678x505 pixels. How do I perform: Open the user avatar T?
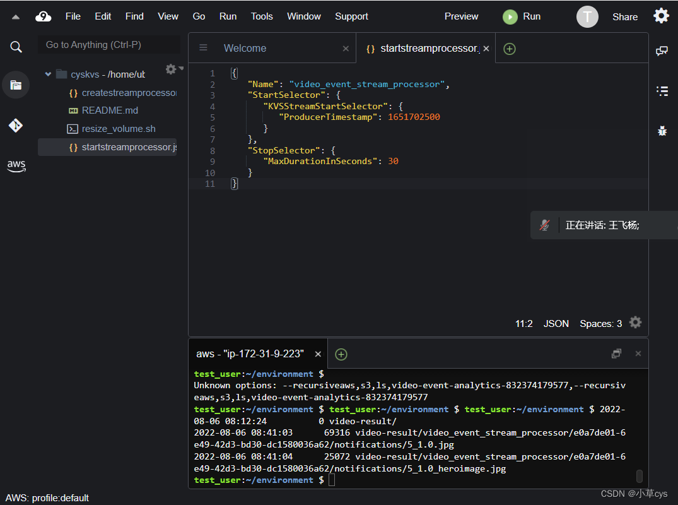tap(587, 17)
